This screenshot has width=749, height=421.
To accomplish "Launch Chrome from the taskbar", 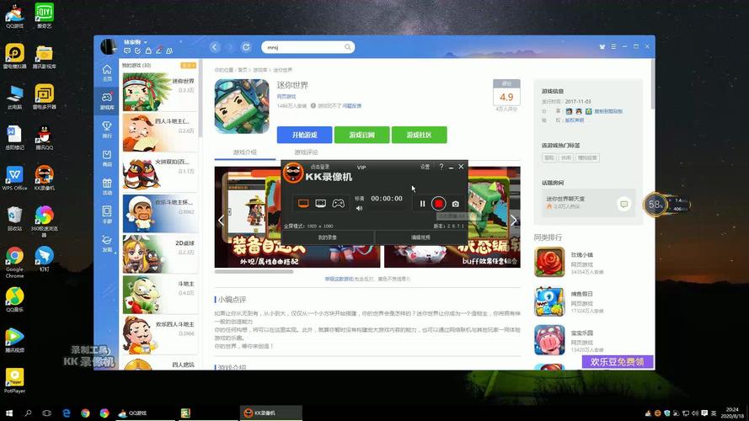I will pos(85,413).
